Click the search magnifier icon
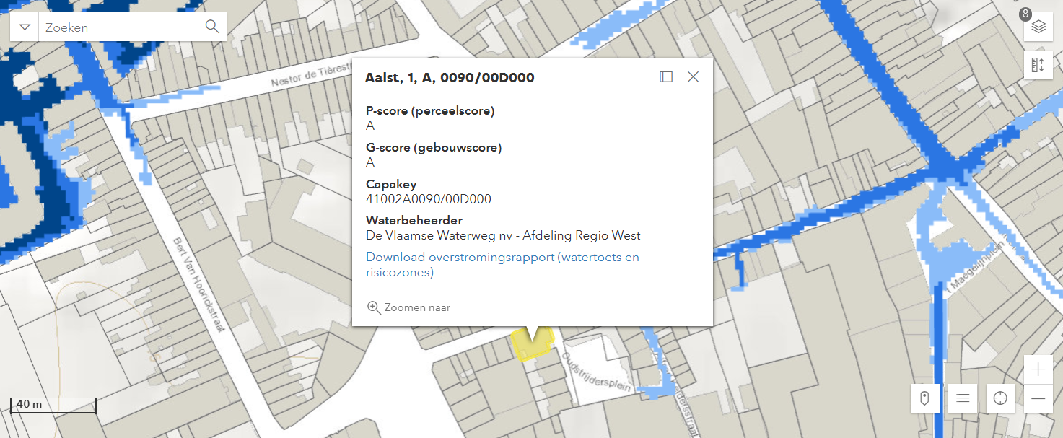Screen dimensions: 1063x438 point(212,27)
